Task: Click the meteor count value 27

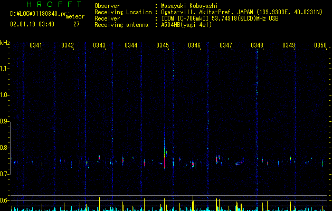Action: [x=77, y=24]
